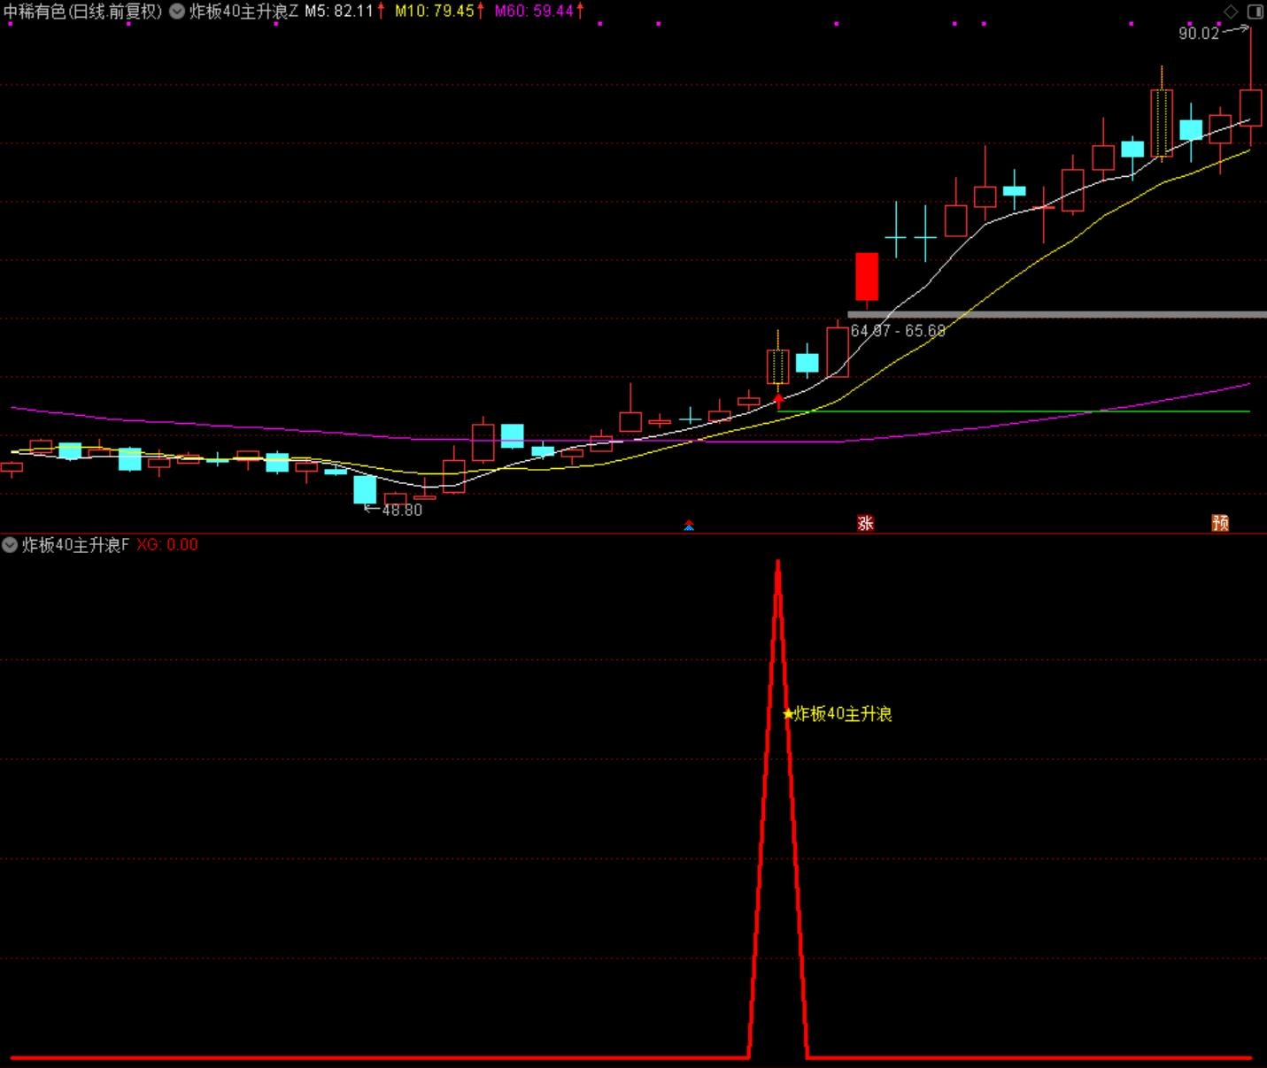Screen dimensions: 1267x1068
Task: Click the 炸板40主升浪 signal label in the sub-chart
Action: pos(843,714)
